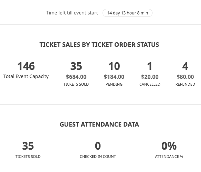The width and height of the screenshot is (201, 172).
Task: Click the $20.00 cancelled amount
Action: (150, 77)
